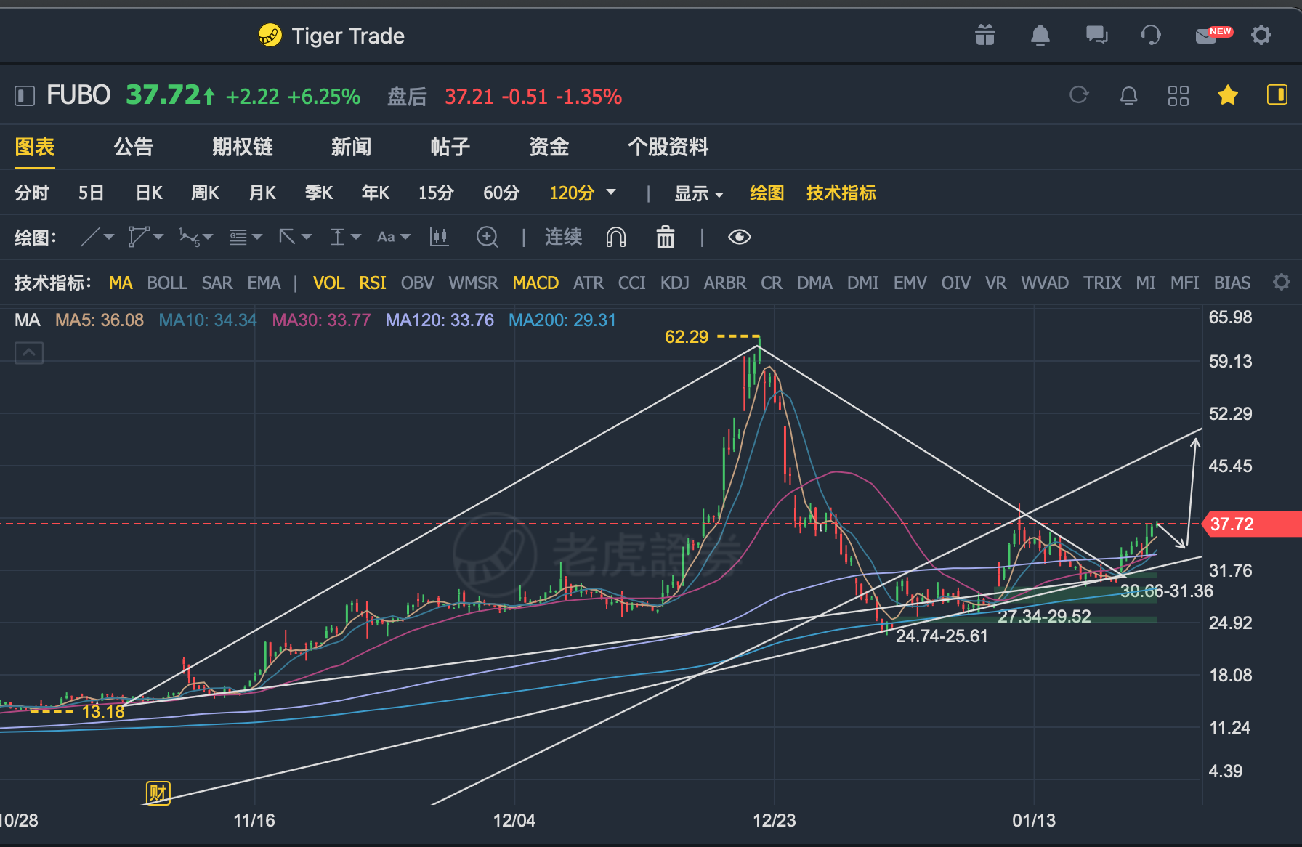Click the candlestick statistics tool icon
1302x847 pixels.
coord(439,237)
